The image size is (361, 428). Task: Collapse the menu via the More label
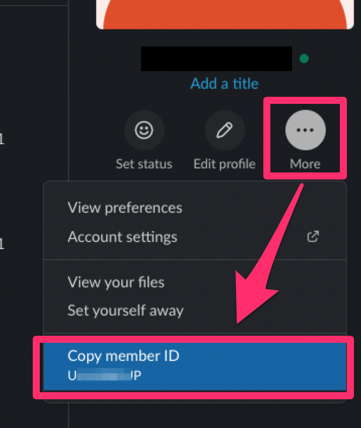[305, 164]
